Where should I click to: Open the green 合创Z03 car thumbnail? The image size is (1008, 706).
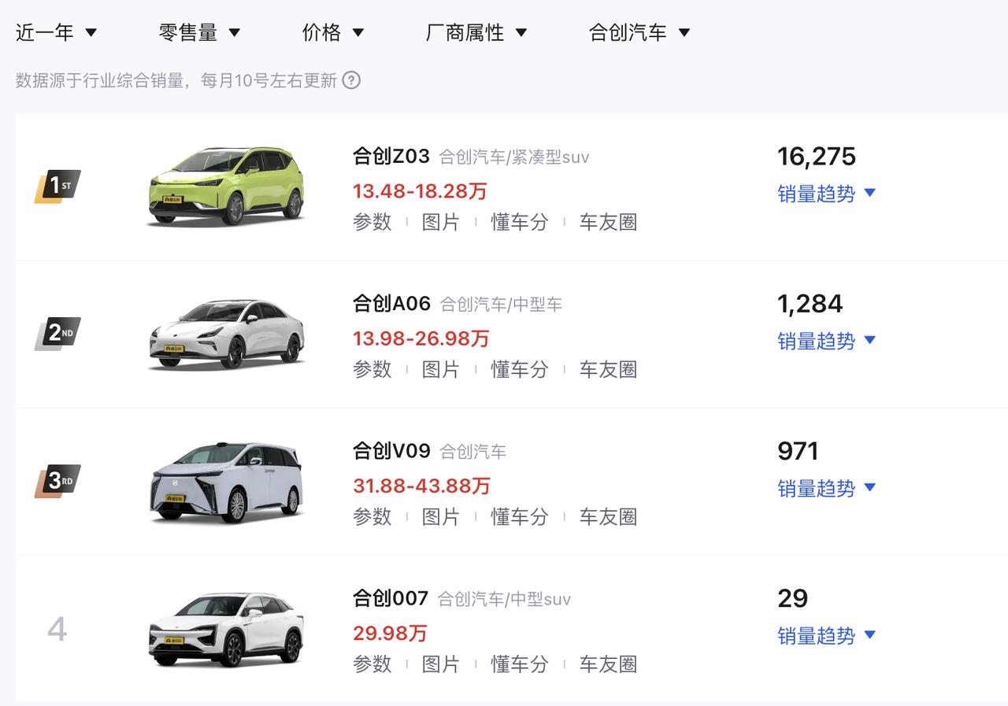(226, 187)
